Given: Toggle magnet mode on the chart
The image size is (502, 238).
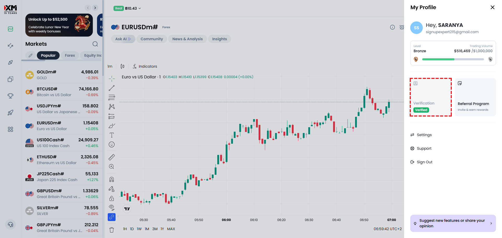Looking at the screenshot, I should [112, 179].
